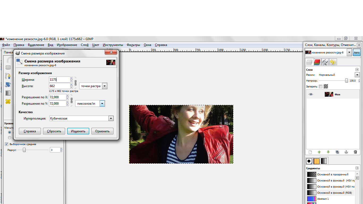Adjust the Радиус slider handle

click(x=24, y=150)
